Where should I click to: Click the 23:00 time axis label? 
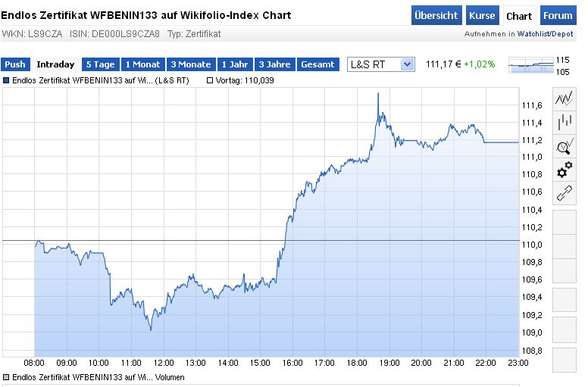[518, 363]
